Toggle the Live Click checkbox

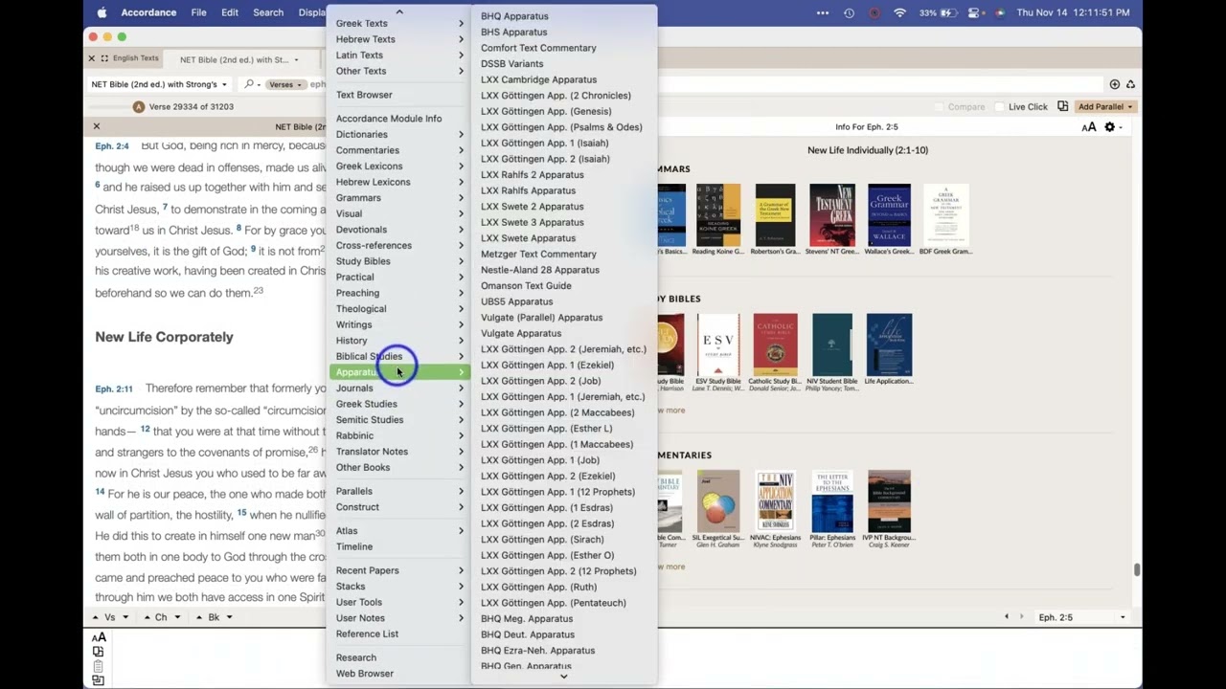point(1000,107)
